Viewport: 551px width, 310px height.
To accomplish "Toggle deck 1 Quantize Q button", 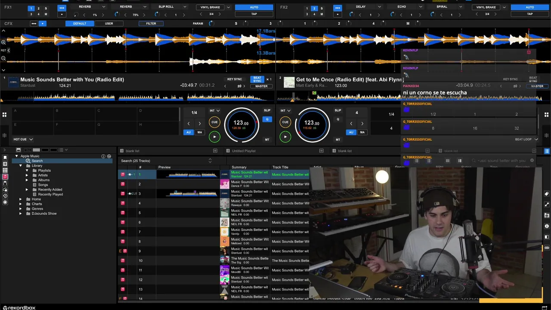I will pos(267,119).
